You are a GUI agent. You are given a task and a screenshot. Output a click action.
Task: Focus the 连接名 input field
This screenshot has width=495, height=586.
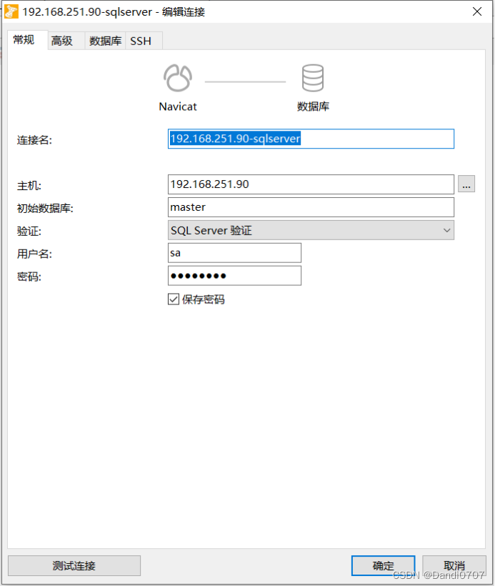[x=311, y=139]
